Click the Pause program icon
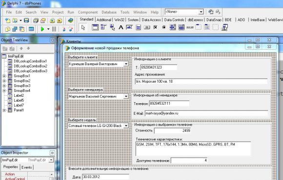 point(54,29)
